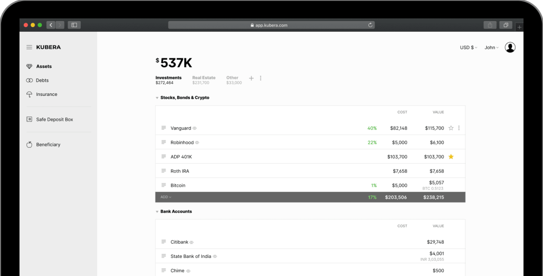
Task: Star the Vanguard row
Action: coord(451,128)
